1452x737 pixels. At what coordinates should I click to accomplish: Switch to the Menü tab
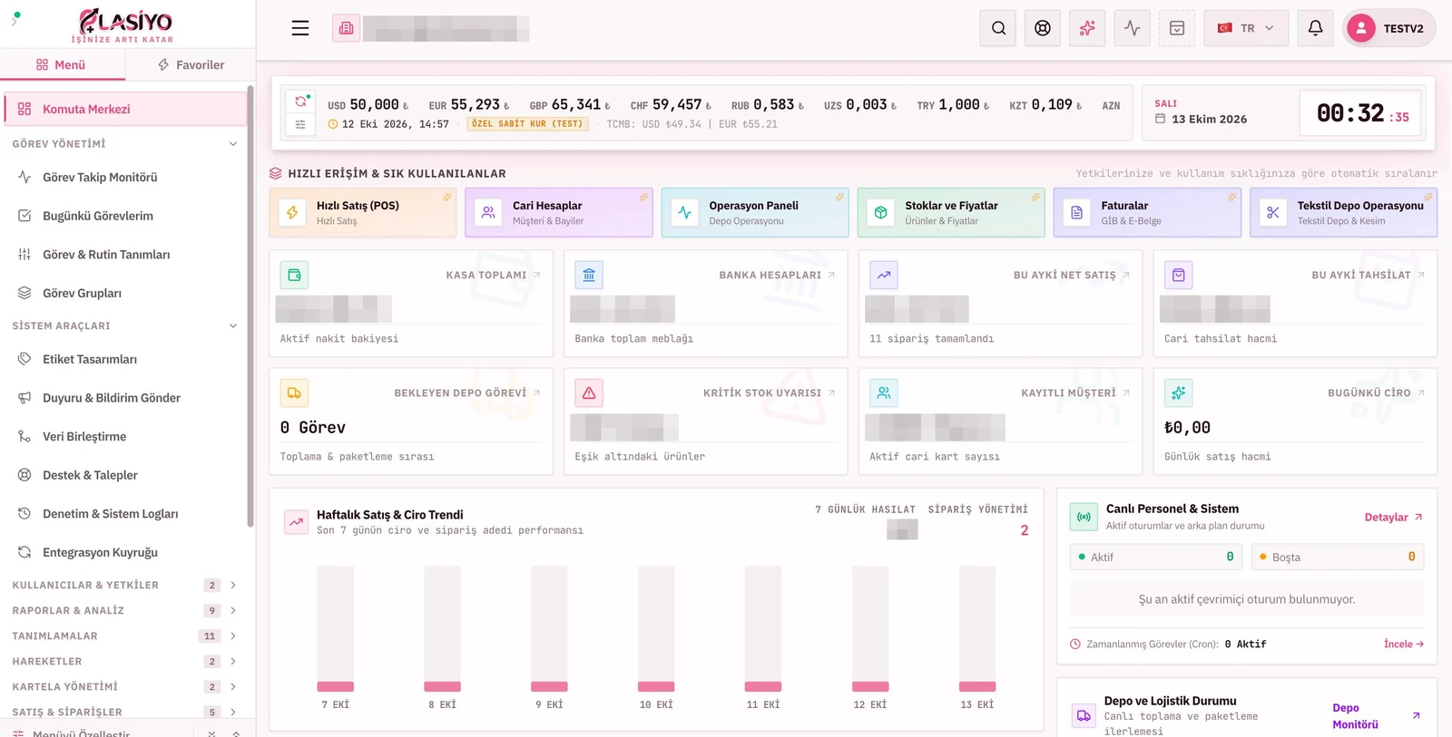[x=62, y=64]
